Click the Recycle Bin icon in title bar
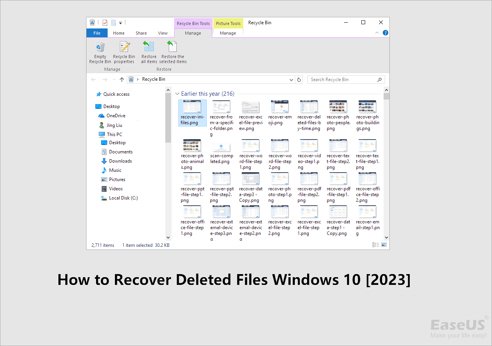492x346 pixels. tap(92, 23)
